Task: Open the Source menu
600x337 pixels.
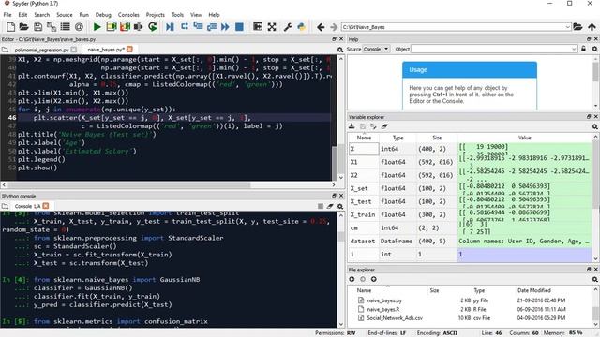Action: [x=65, y=15]
